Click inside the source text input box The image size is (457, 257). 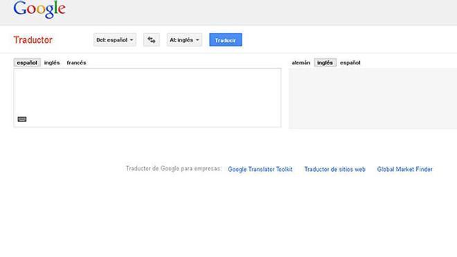pos(147,98)
